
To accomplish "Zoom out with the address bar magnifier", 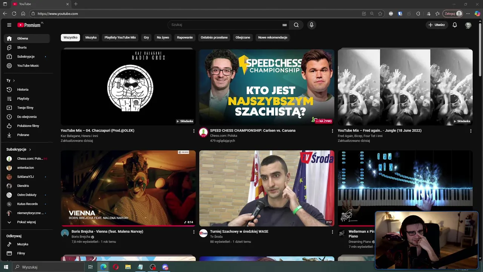I will (372, 14).
